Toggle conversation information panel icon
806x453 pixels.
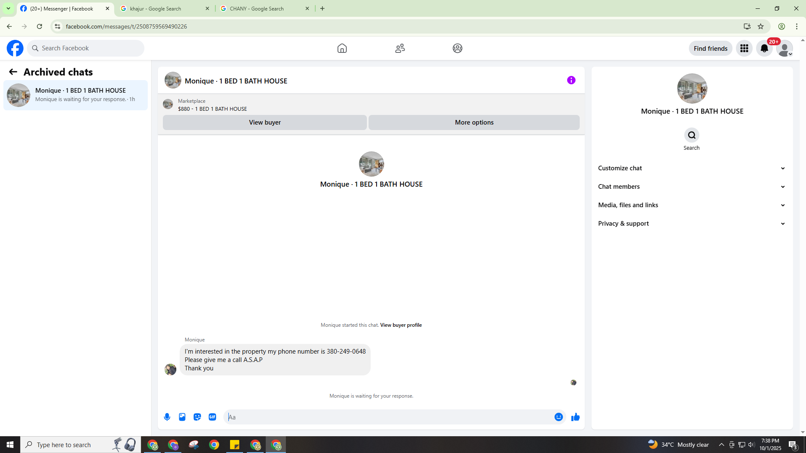[571, 80]
